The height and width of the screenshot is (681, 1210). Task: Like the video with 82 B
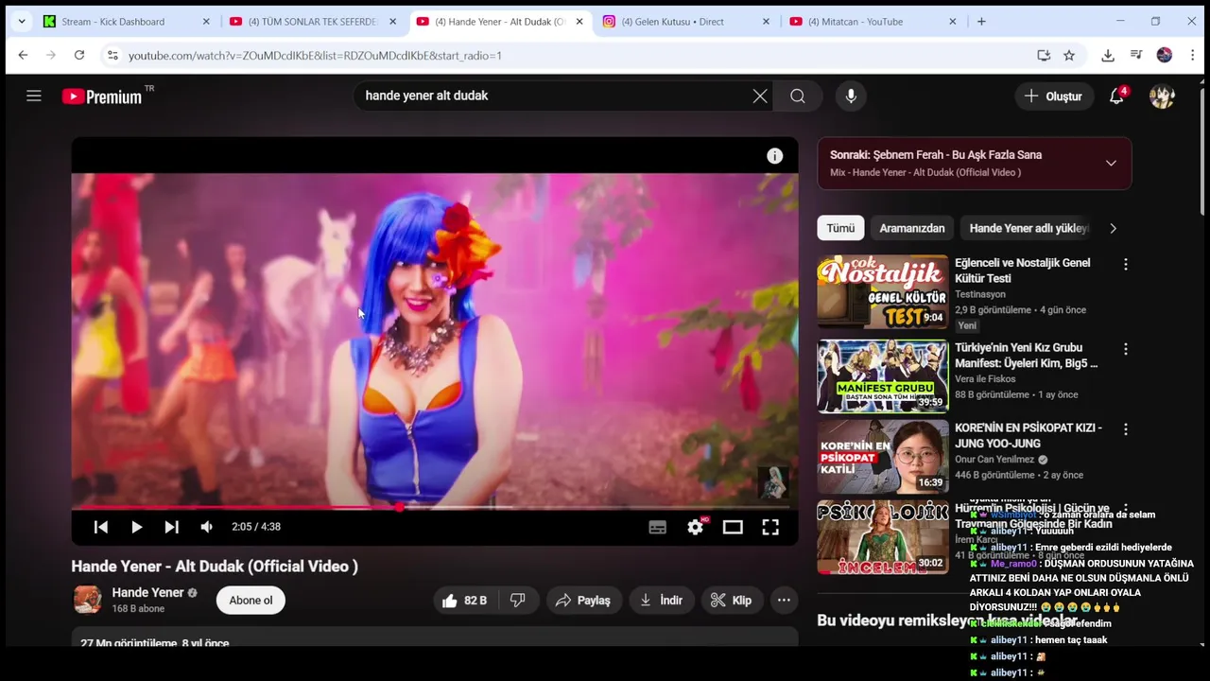coord(464,600)
